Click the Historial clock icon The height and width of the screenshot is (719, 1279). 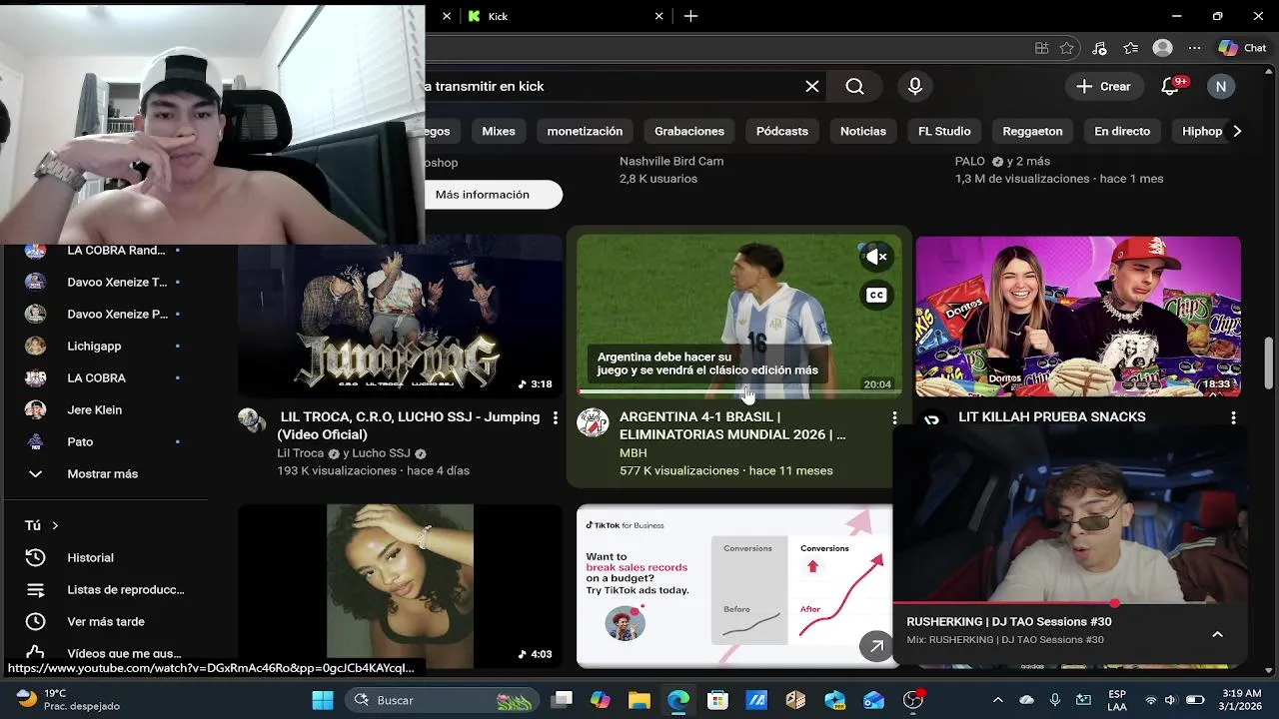click(35, 557)
